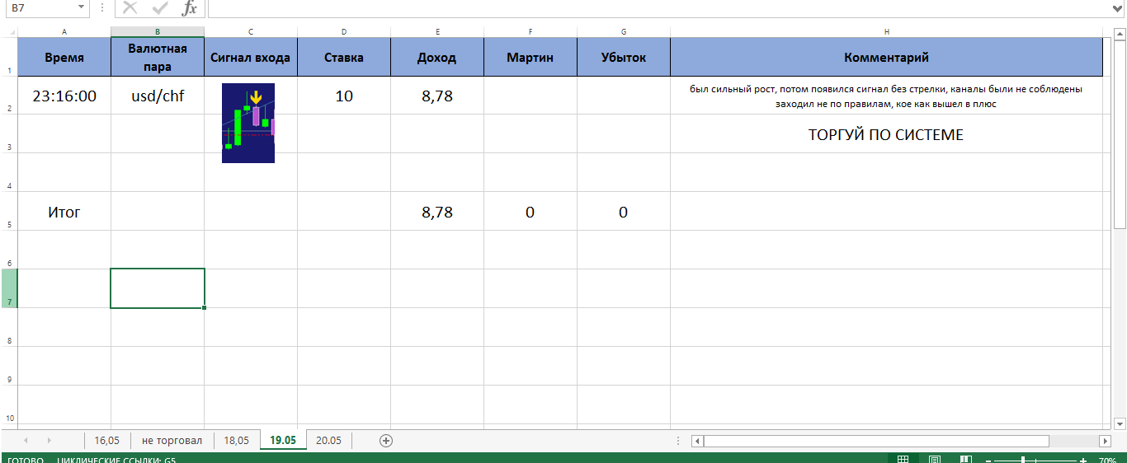Select column B header
Viewport: 1127px width, 463px height.
coord(158,31)
